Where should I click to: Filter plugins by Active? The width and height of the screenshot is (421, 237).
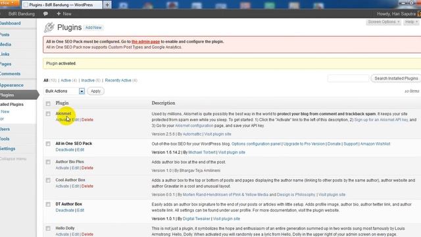click(x=66, y=80)
